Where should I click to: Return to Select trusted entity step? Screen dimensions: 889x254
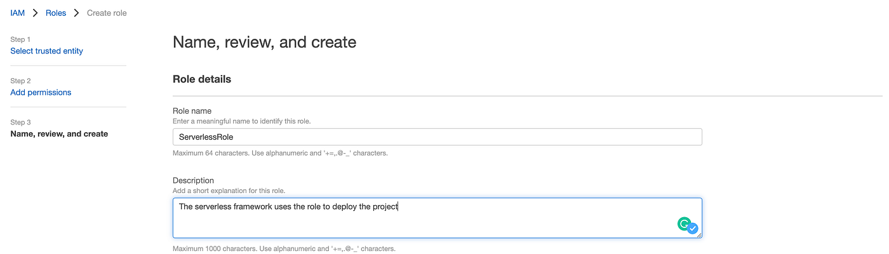tap(46, 51)
